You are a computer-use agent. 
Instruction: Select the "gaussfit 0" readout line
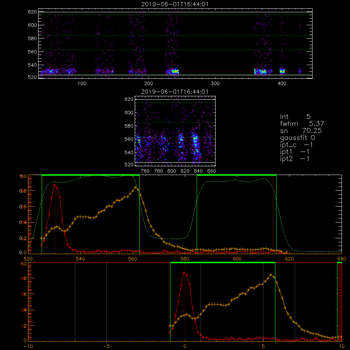pyautogui.click(x=297, y=138)
